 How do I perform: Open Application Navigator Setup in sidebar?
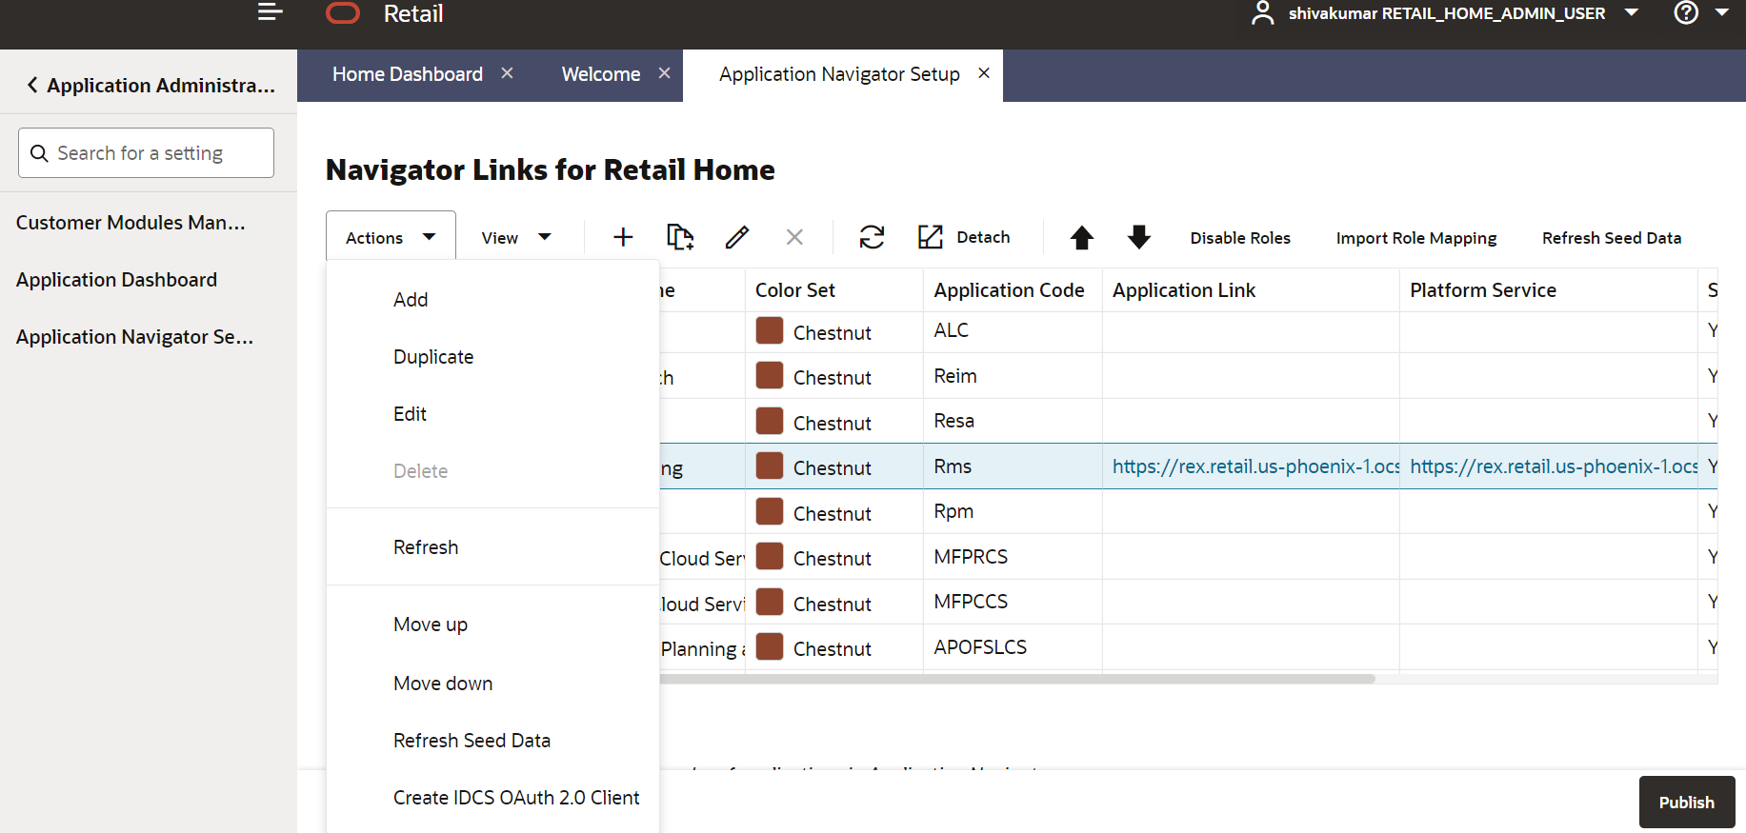134,336
